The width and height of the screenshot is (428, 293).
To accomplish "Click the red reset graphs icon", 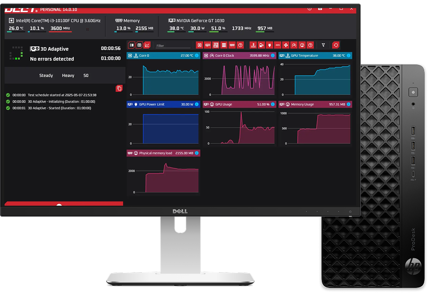I will click(x=336, y=45).
